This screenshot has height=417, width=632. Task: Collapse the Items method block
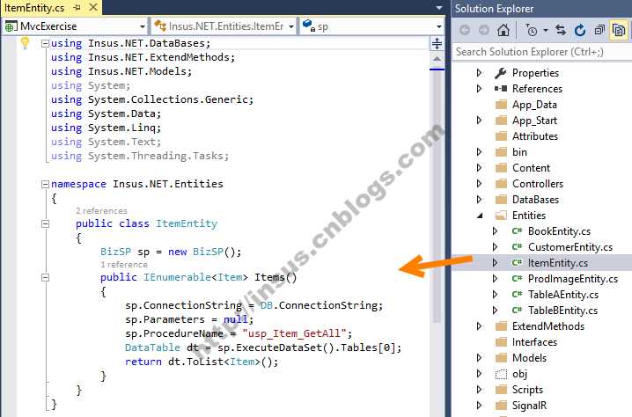click(46, 278)
